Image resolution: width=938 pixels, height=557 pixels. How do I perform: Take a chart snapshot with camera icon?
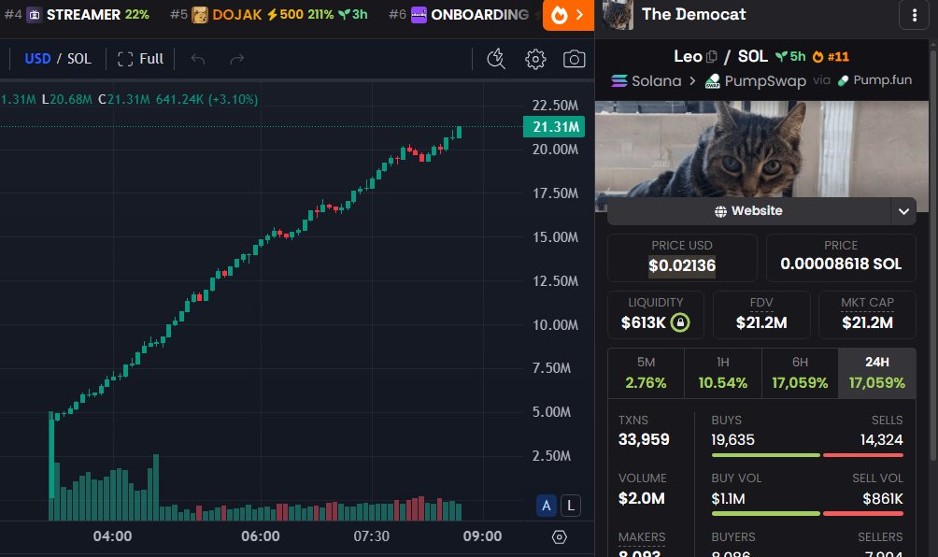coord(574,59)
